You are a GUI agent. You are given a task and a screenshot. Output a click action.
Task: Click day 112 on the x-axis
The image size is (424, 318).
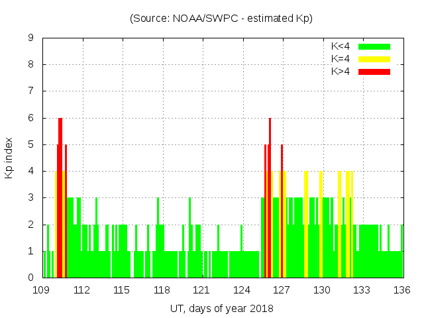(x=82, y=290)
